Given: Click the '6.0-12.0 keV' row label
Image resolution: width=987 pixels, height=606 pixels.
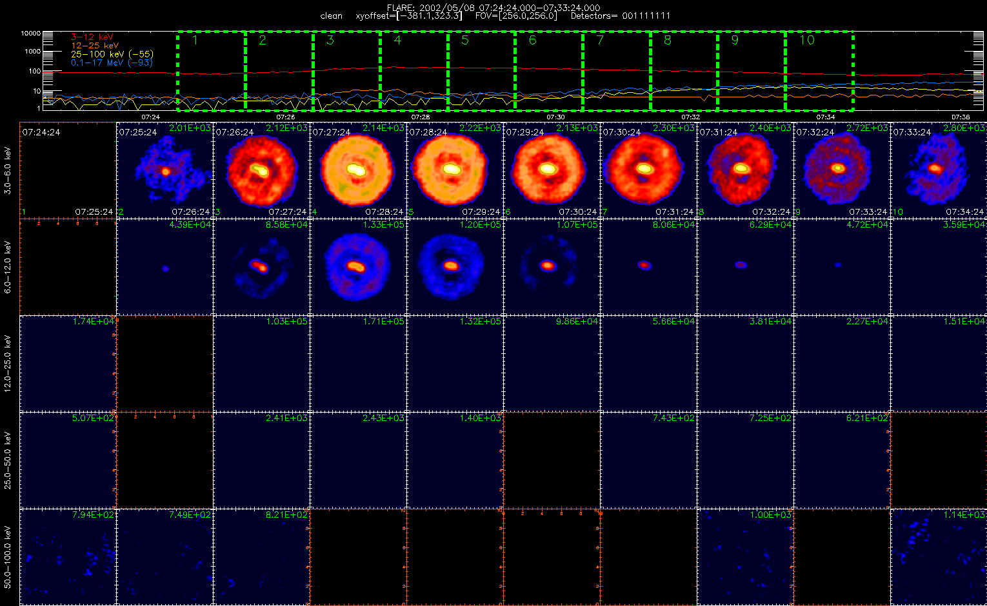Looking at the screenshot, I should [8, 268].
